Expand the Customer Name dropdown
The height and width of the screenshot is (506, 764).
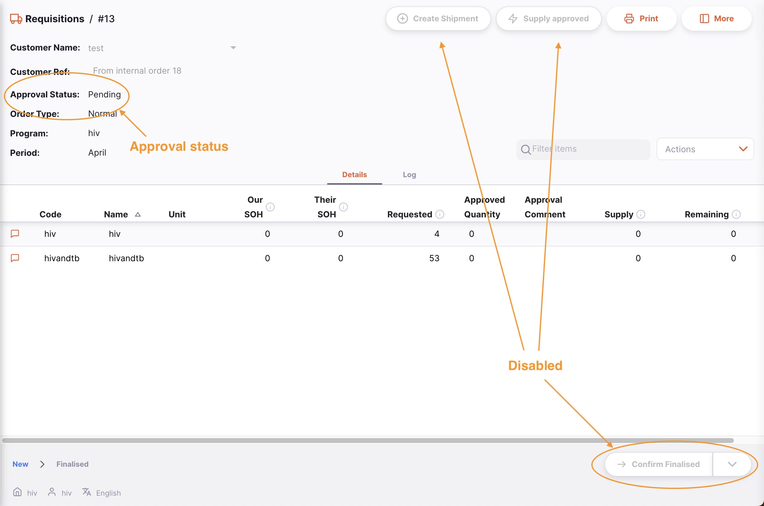[233, 48]
